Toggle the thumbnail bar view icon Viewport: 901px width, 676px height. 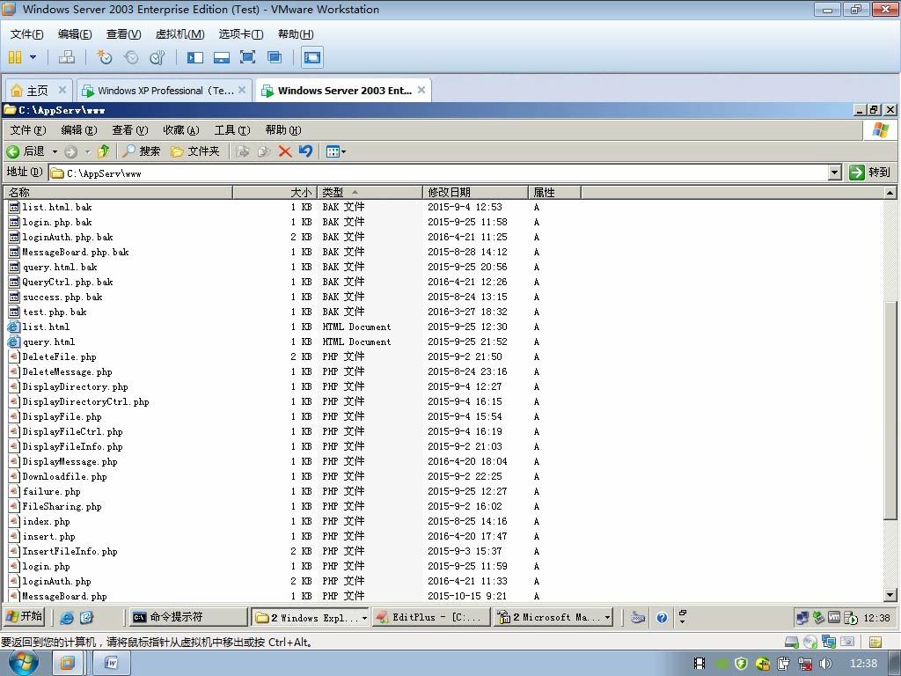pos(221,57)
